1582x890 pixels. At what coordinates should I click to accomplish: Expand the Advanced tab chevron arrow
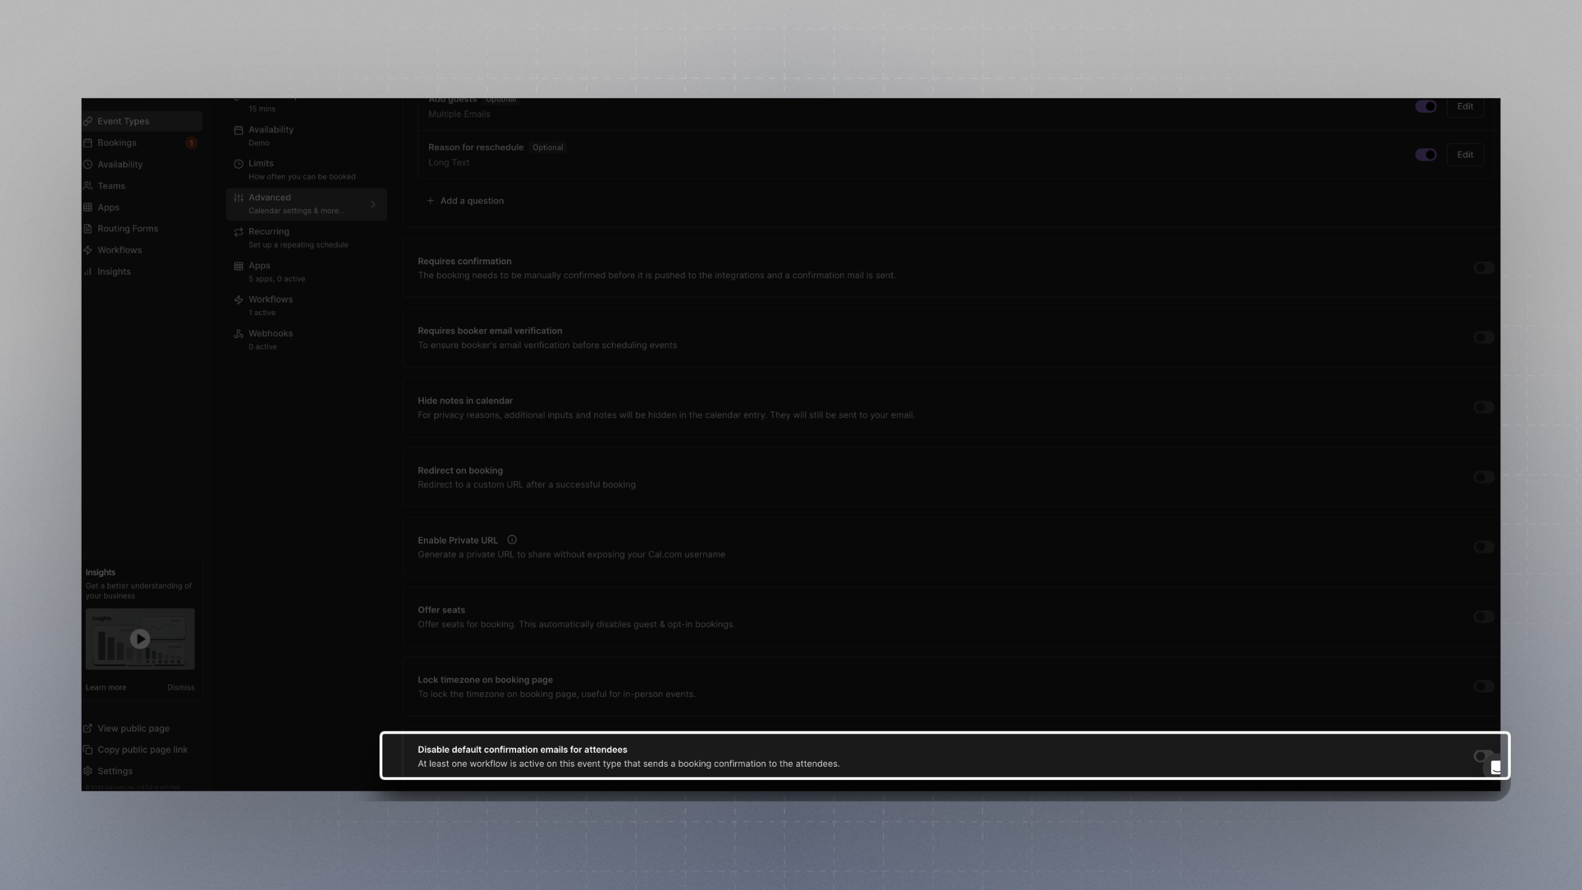(x=373, y=204)
